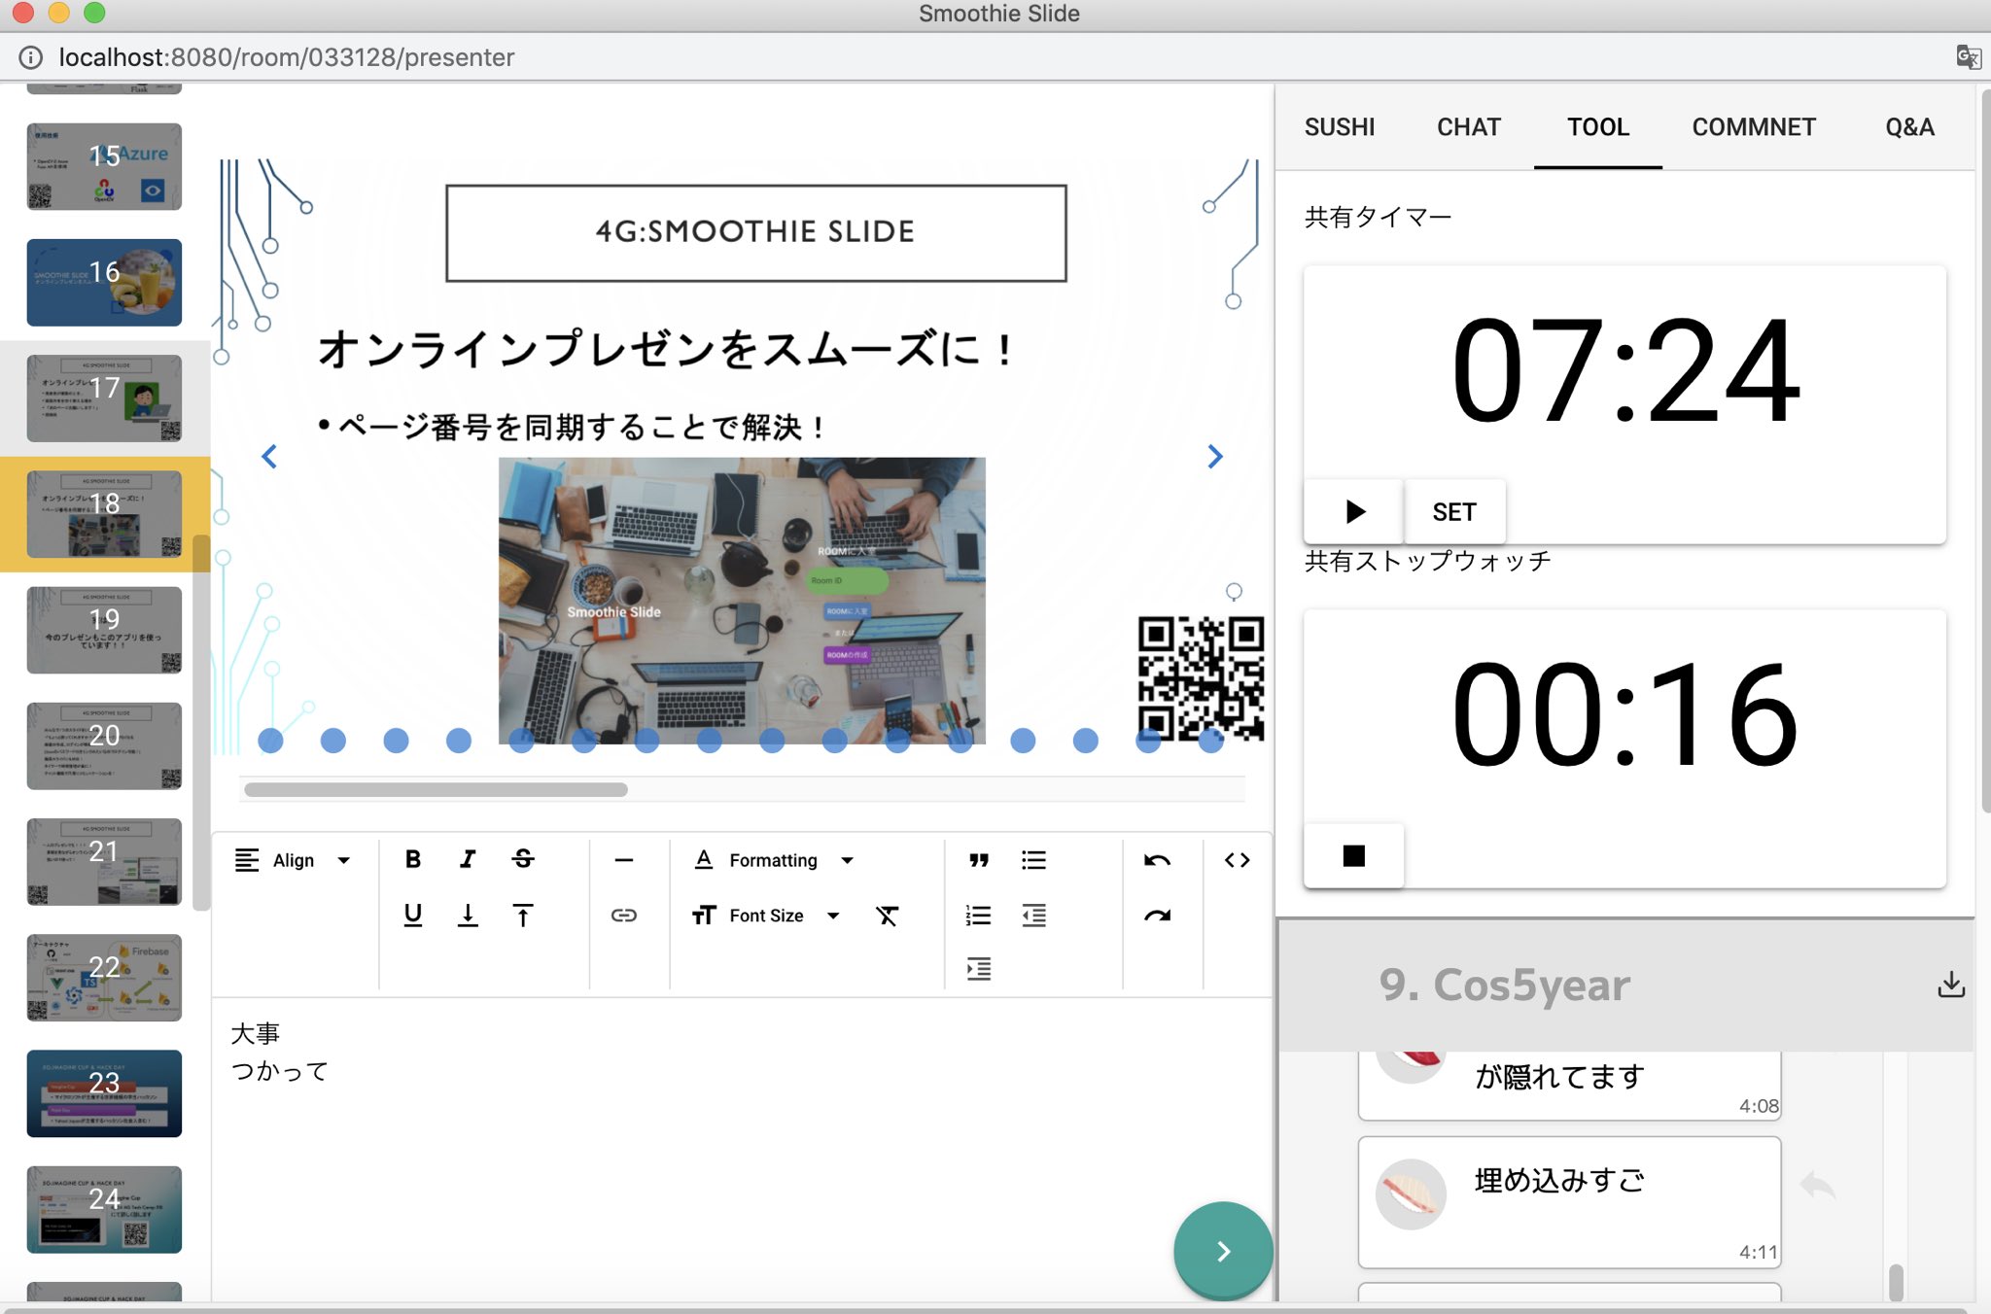Undo the last edit with the undo icon
1991x1314 pixels.
[x=1157, y=859]
